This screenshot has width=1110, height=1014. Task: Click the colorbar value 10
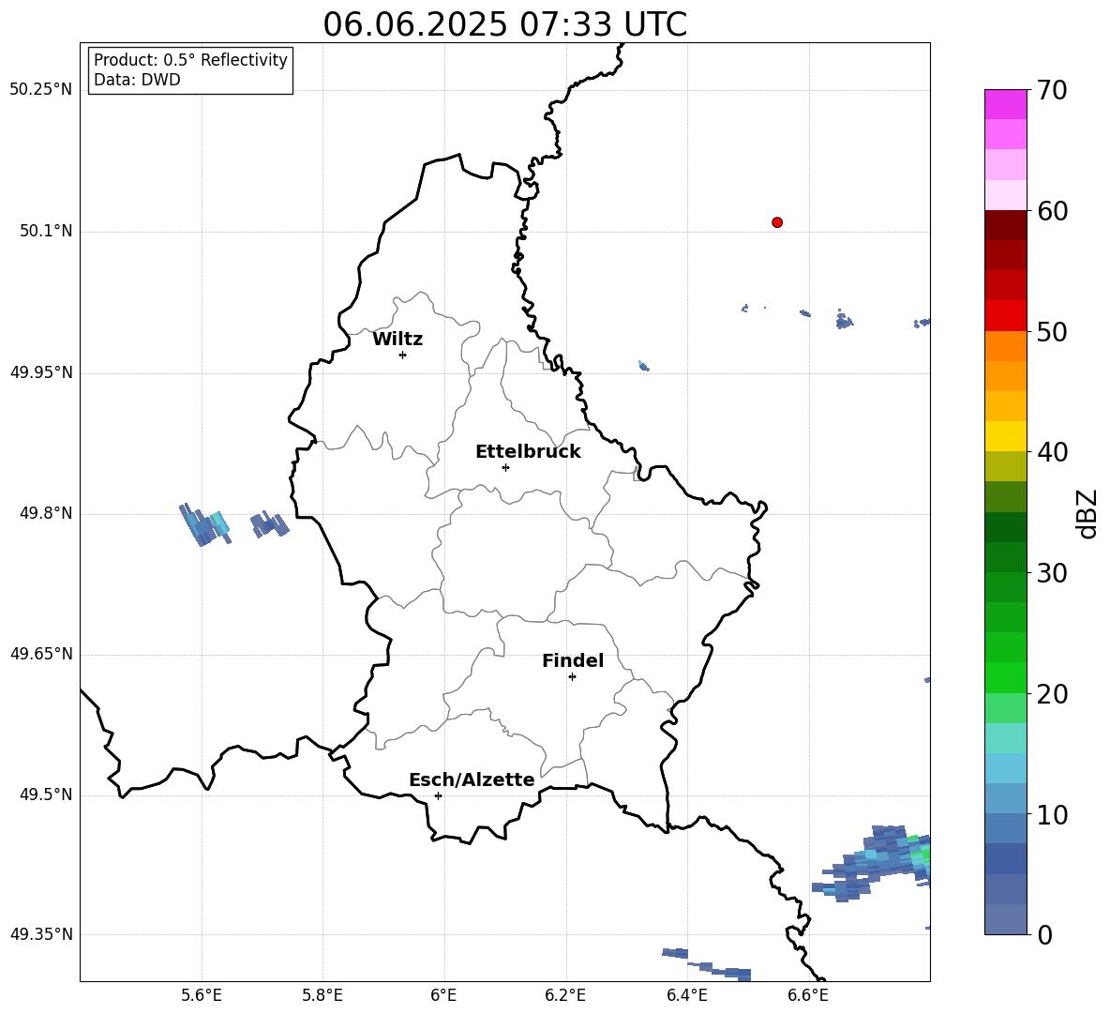tap(1052, 815)
